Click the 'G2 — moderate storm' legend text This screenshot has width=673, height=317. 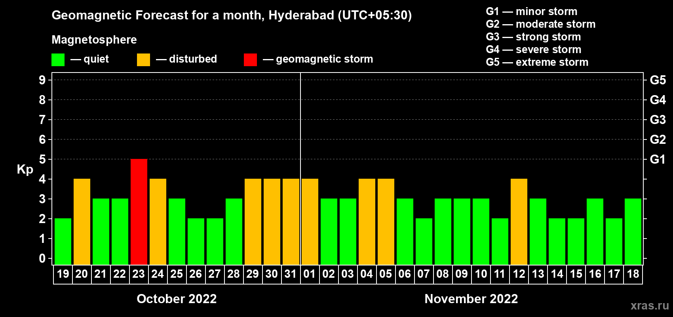click(x=541, y=24)
